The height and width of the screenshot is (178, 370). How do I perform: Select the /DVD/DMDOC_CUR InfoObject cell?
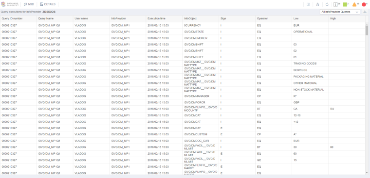click(x=201, y=141)
